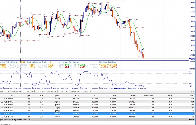Open the Journal tab in the terminal
The image size is (196, 125).
pyautogui.click(x=5, y=124)
